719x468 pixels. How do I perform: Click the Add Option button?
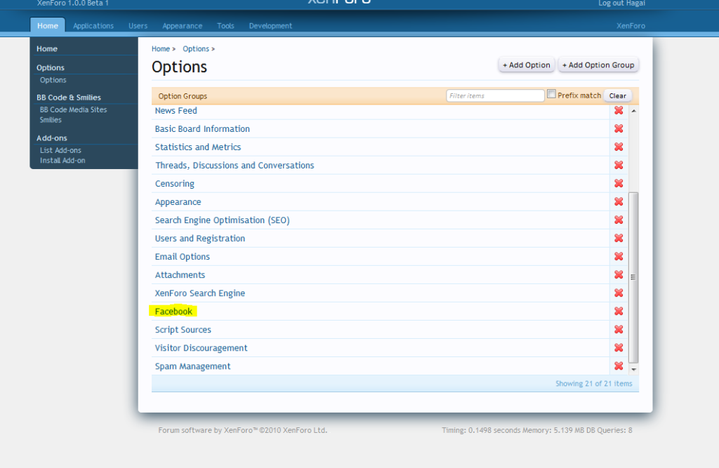pyautogui.click(x=527, y=65)
